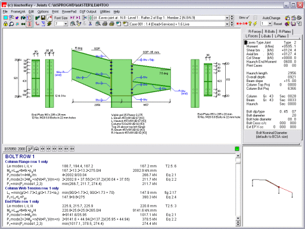Click the Beam slope value +15.00
This screenshot has width=305, height=229.
(290, 81)
